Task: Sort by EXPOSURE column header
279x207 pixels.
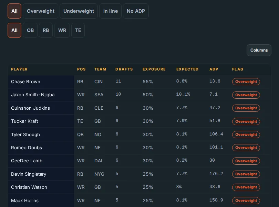Action: [x=154, y=69]
